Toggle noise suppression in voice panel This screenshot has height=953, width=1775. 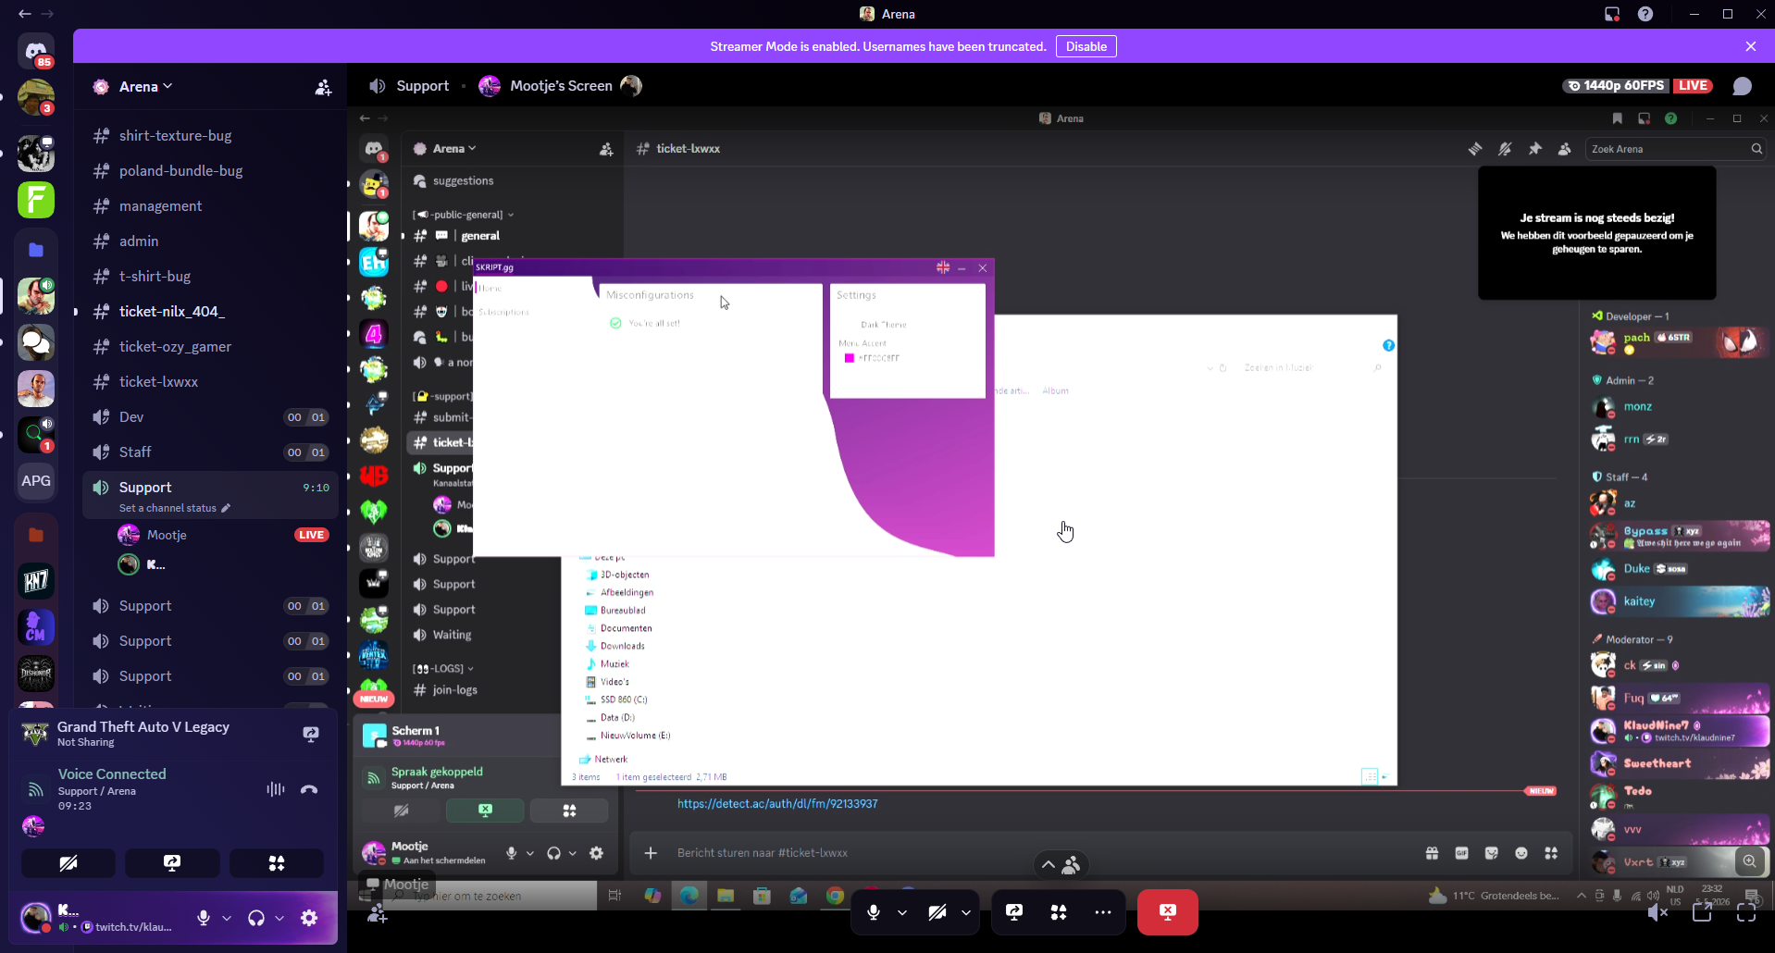click(x=275, y=789)
